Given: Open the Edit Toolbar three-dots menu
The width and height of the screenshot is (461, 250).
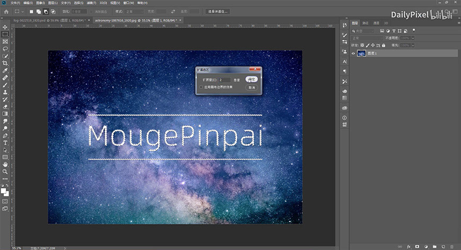Looking at the screenshot, I should [5, 178].
